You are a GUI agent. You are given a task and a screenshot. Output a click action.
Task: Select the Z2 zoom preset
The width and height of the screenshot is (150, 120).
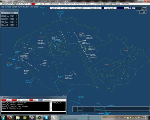point(106,4)
